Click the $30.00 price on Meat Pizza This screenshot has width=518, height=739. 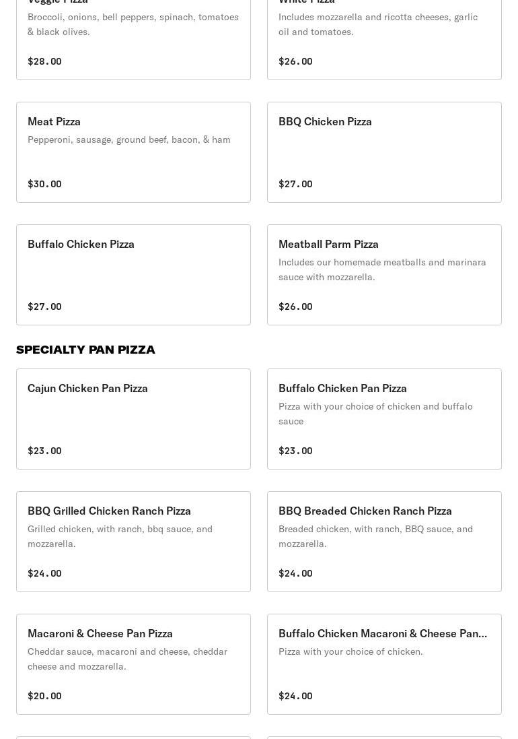44,184
